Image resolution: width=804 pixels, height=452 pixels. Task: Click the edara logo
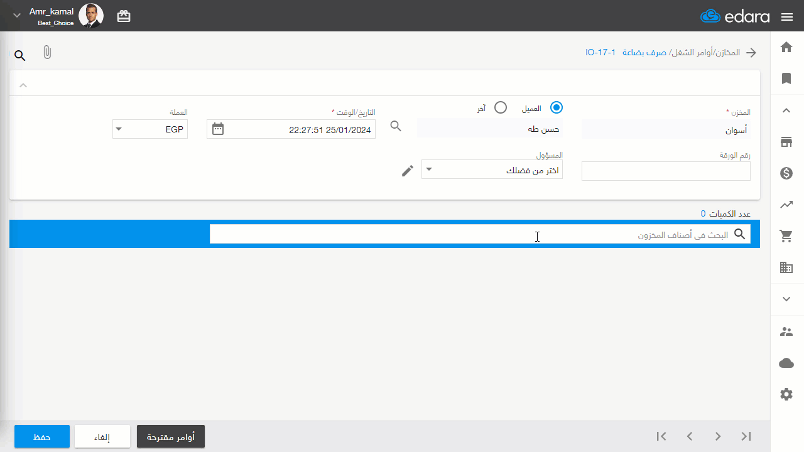[735, 16]
